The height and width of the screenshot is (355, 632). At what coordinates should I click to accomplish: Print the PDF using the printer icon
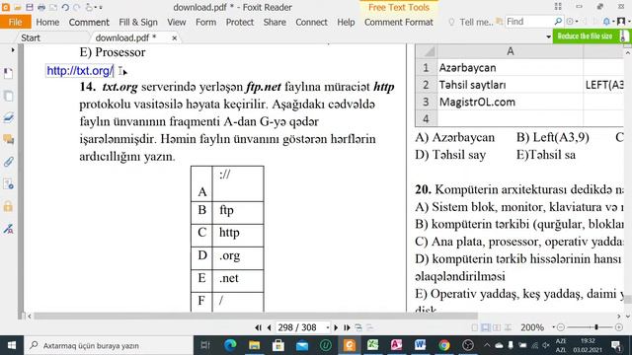41,7
